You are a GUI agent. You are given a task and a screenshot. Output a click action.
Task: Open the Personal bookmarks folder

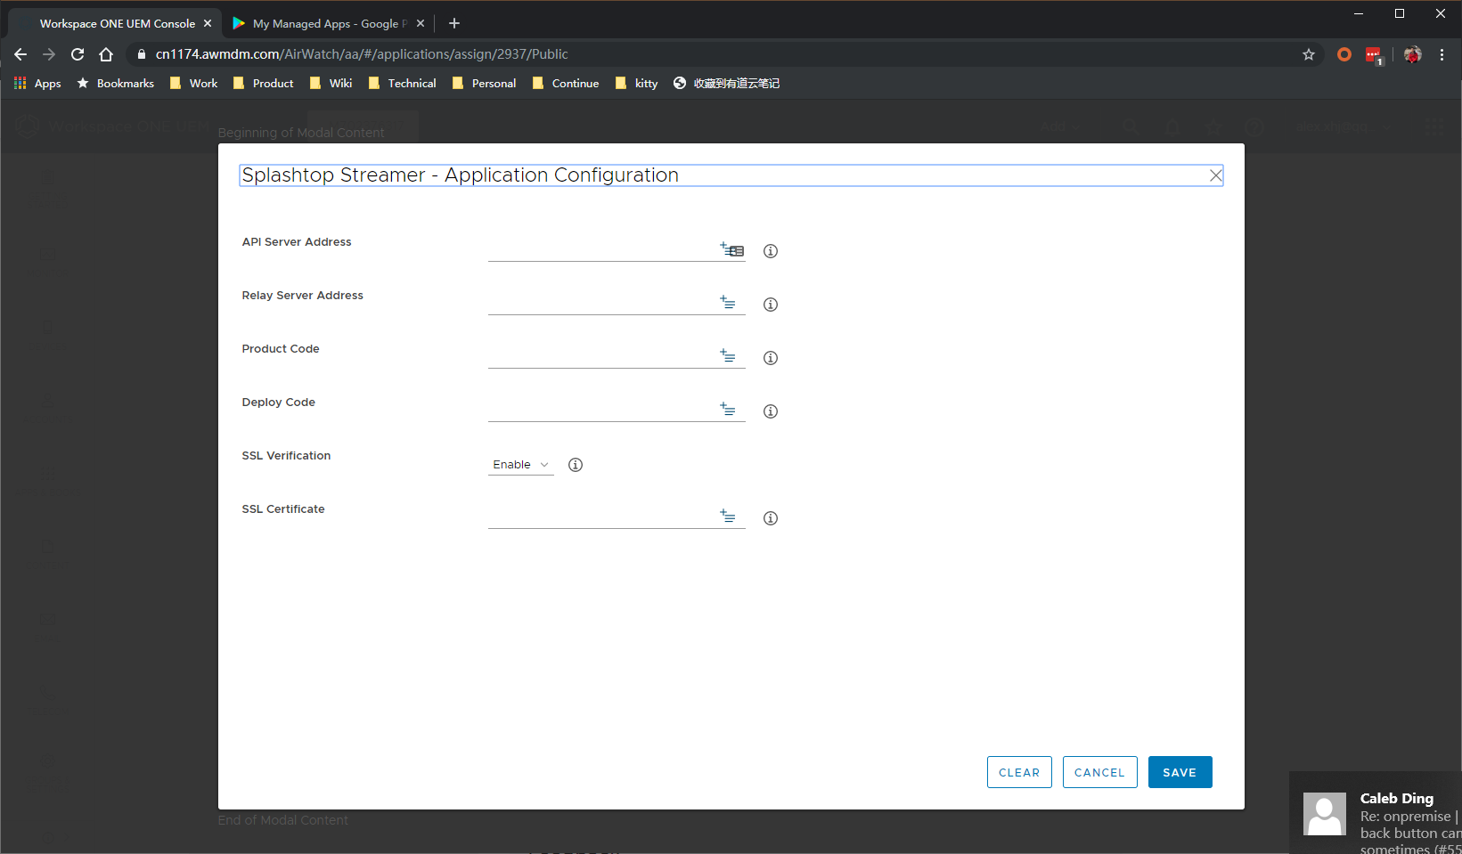pyautogui.click(x=484, y=83)
